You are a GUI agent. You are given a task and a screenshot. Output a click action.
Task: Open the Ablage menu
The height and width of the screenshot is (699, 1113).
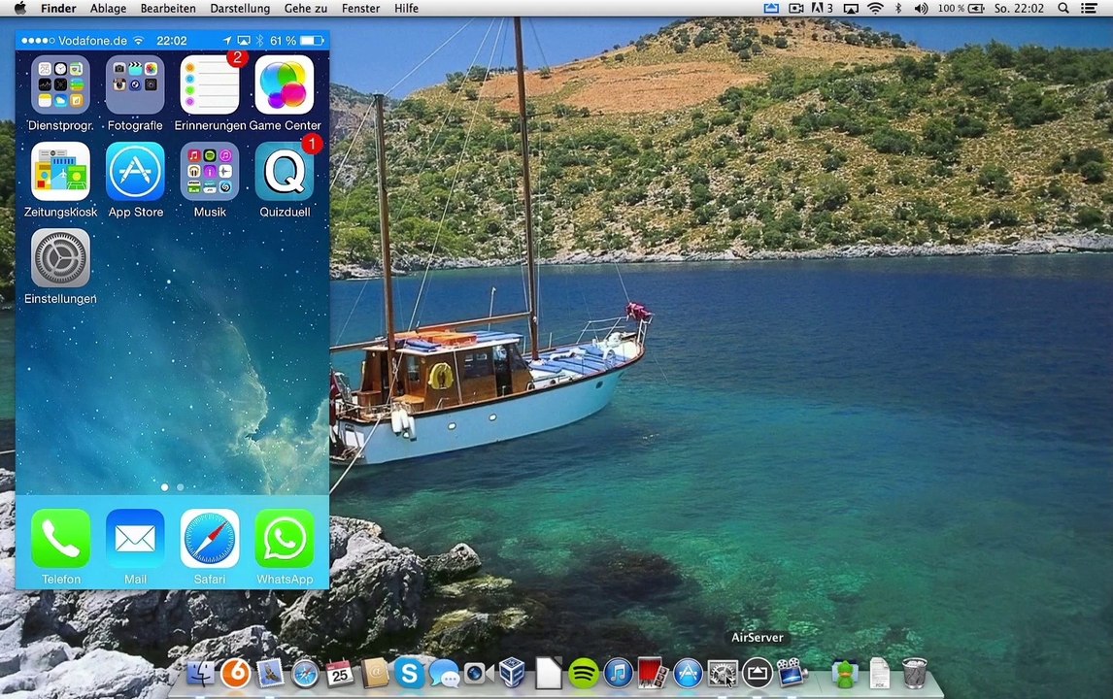(108, 8)
